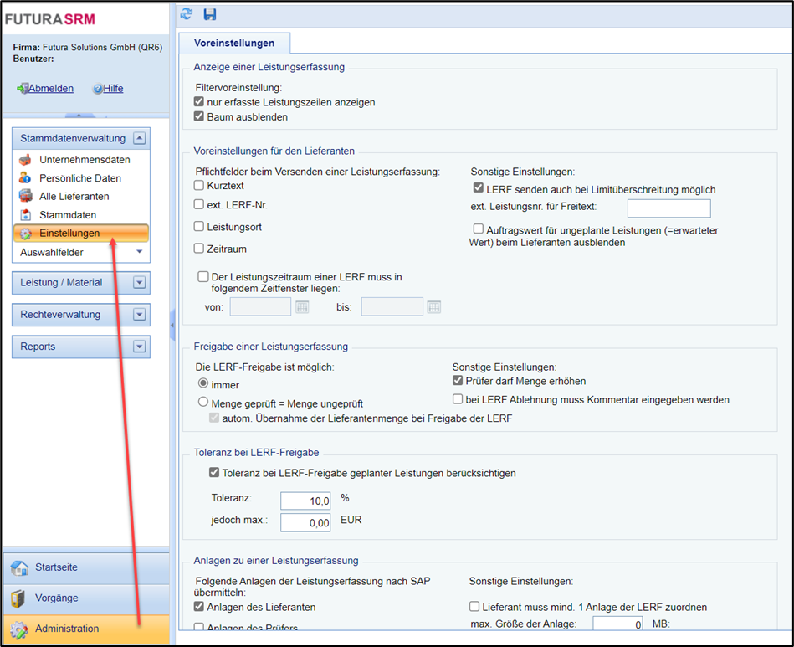Collapse the Stammdatenverwaltung section
Screen dimensions: 794x647
[x=140, y=139]
